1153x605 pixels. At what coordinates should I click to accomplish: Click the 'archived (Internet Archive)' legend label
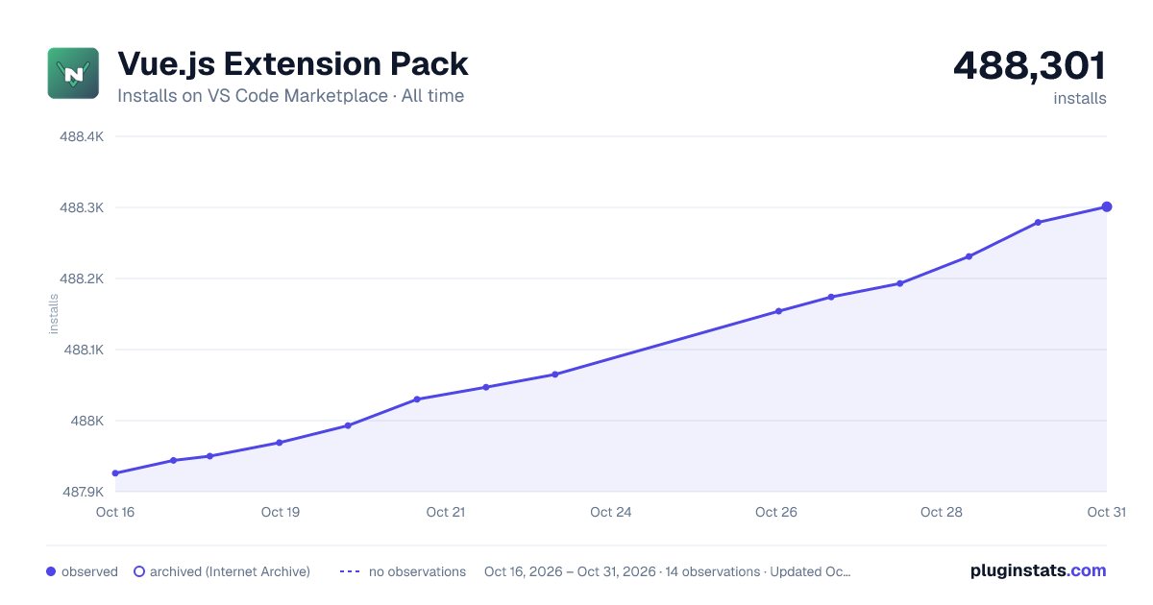230,571
